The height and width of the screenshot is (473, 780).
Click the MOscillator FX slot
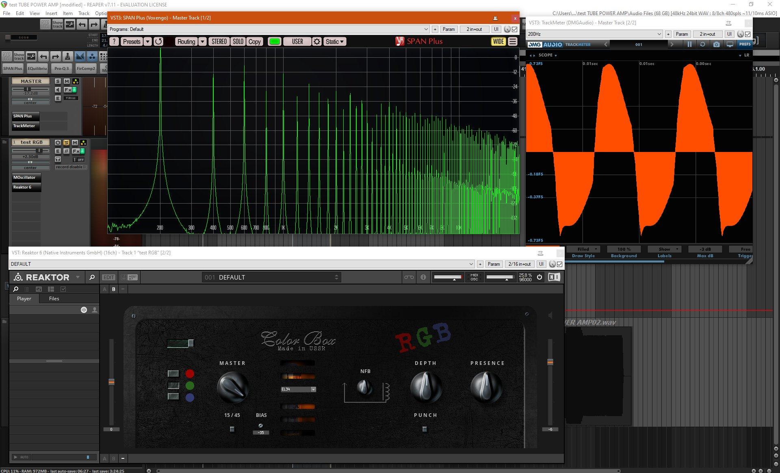tap(26, 178)
